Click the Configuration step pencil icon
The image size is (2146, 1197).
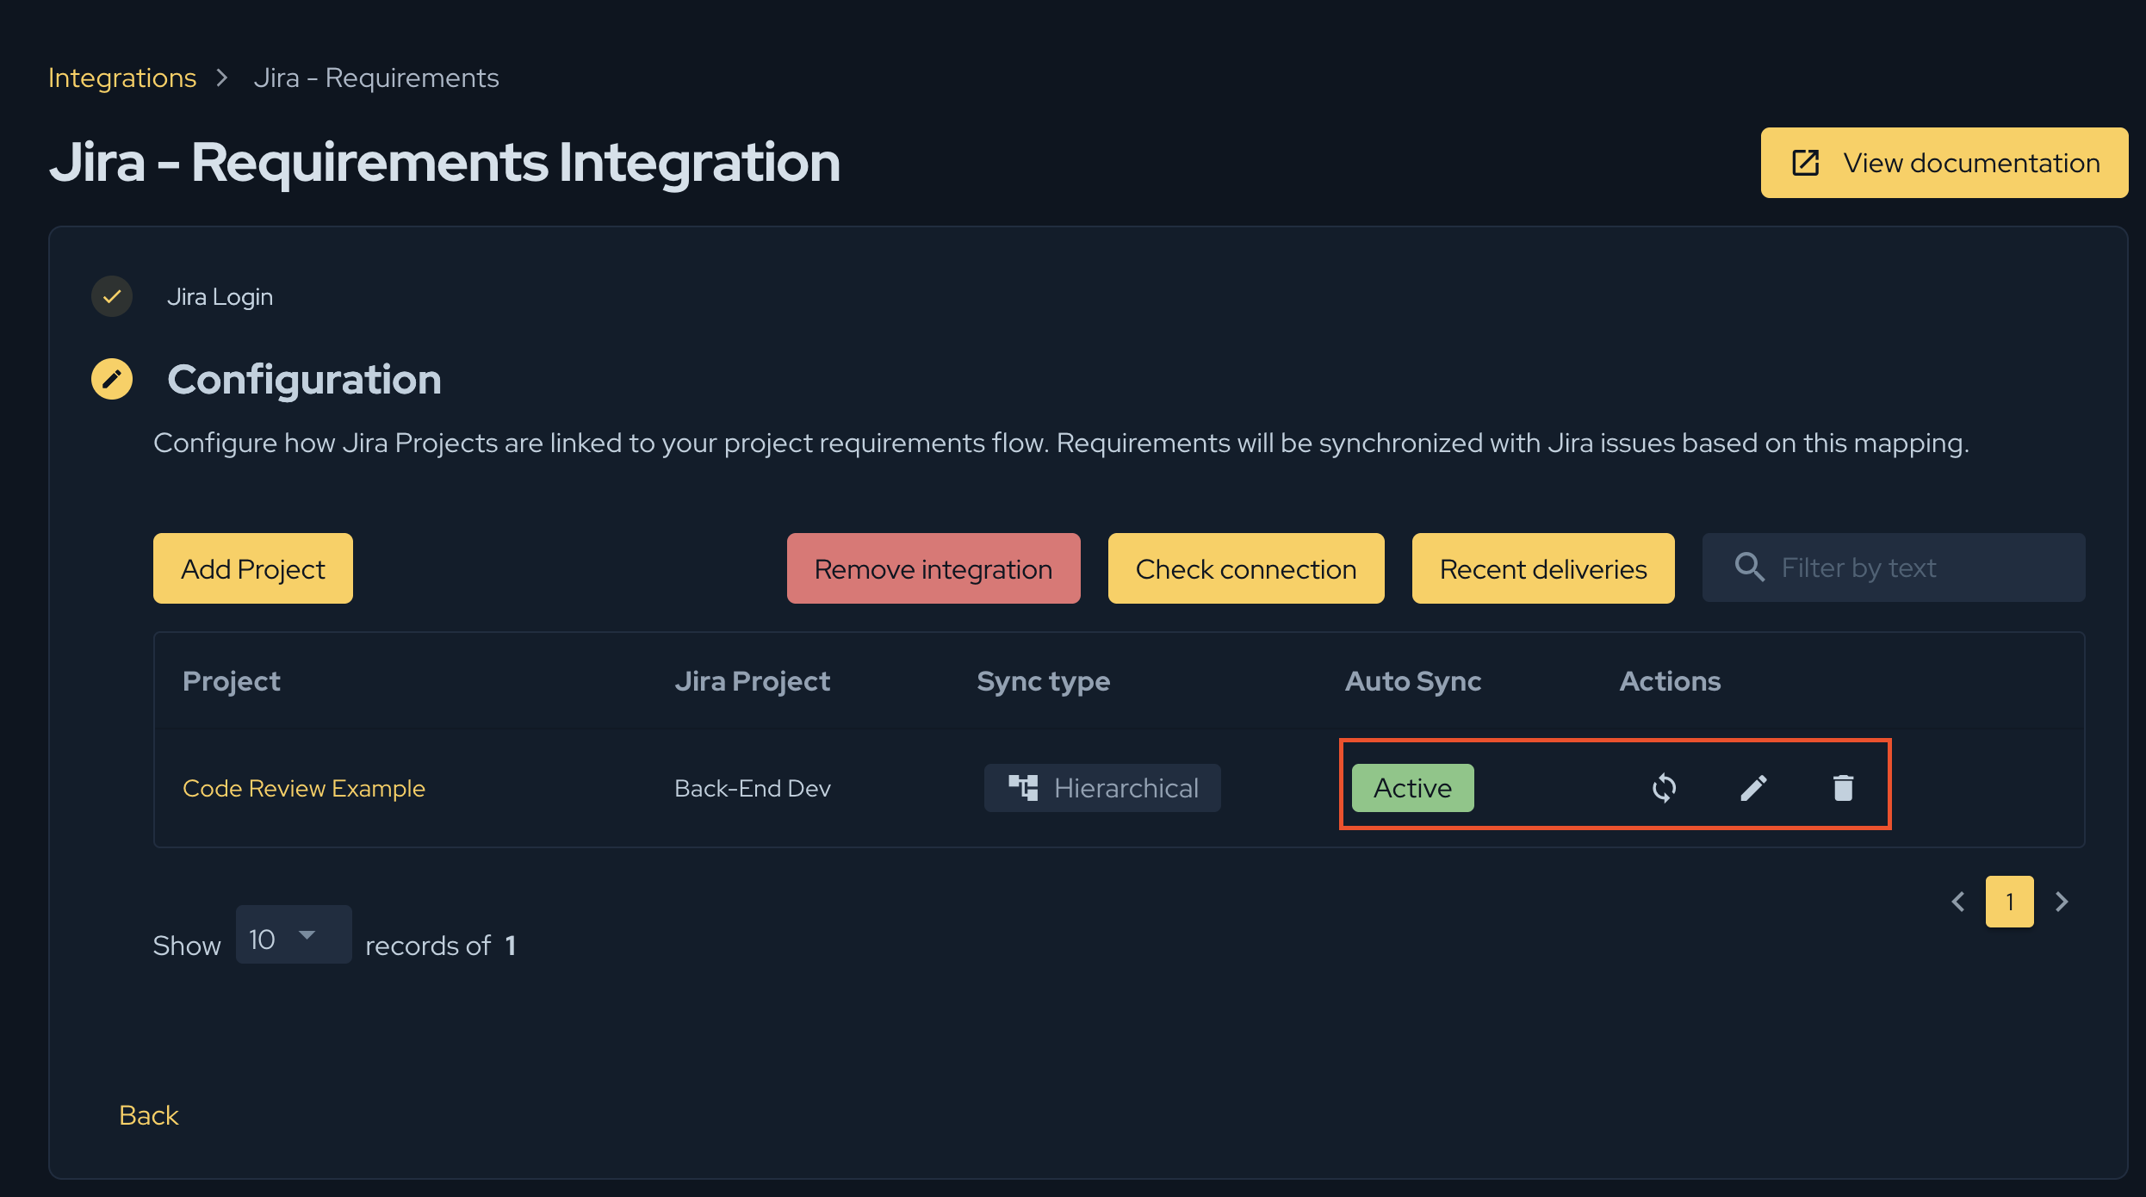(x=112, y=379)
